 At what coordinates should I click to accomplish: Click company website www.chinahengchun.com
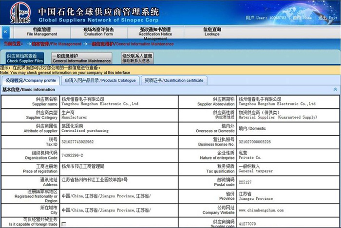(x=261, y=210)
